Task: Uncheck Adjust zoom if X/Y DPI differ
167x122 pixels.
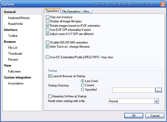Action: click(47, 34)
